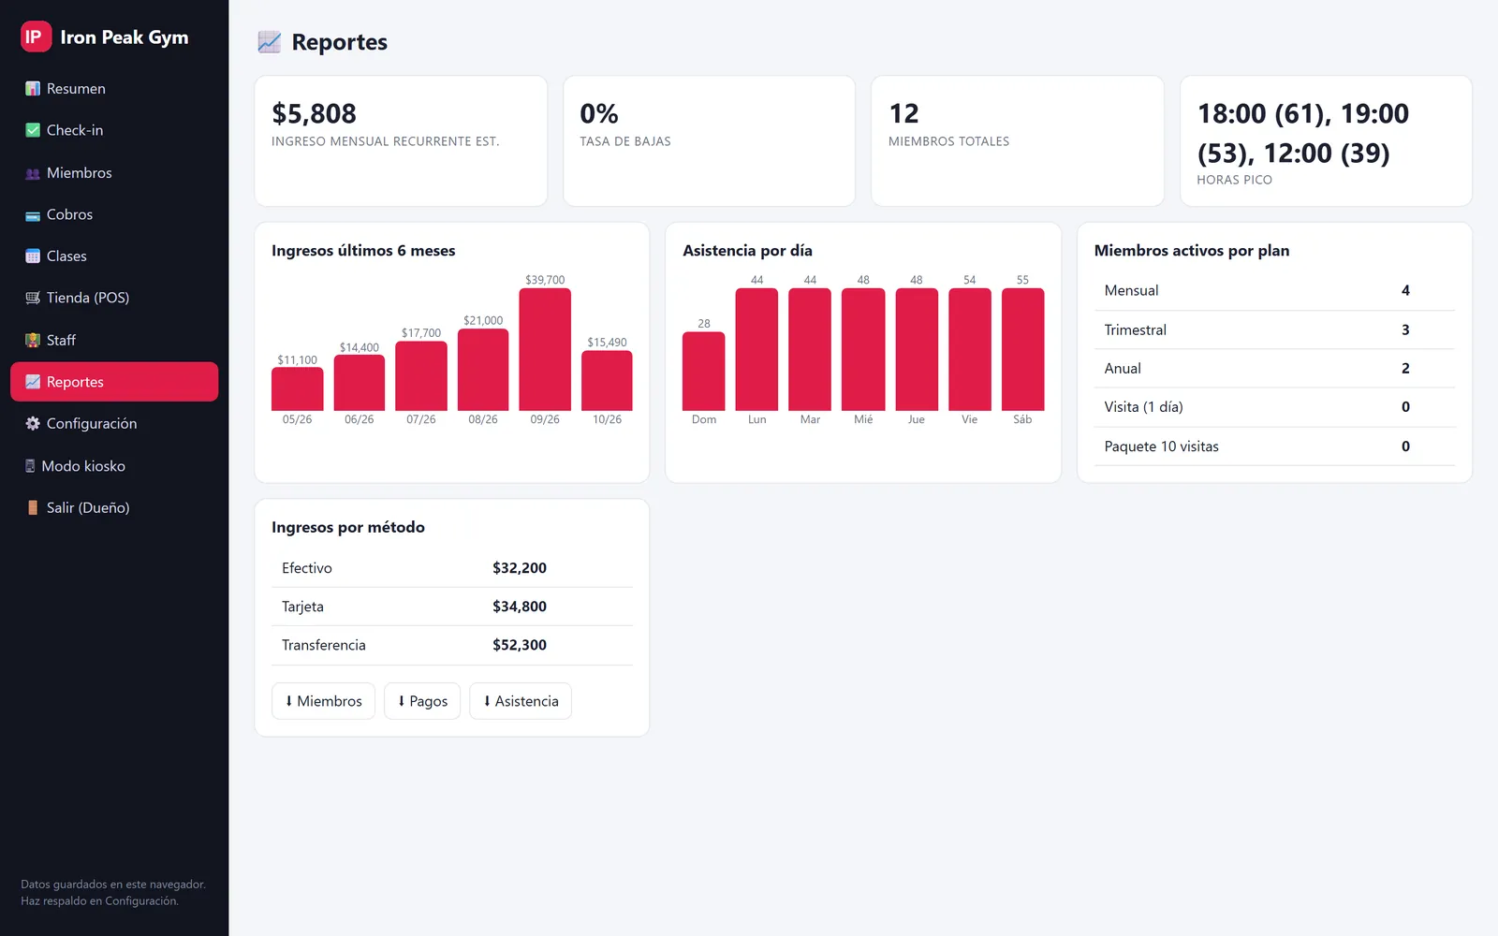Image resolution: width=1498 pixels, height=936 pixels.
Task: Select the Paquete 10 visitas row
Action: (x=1274, y=446)
